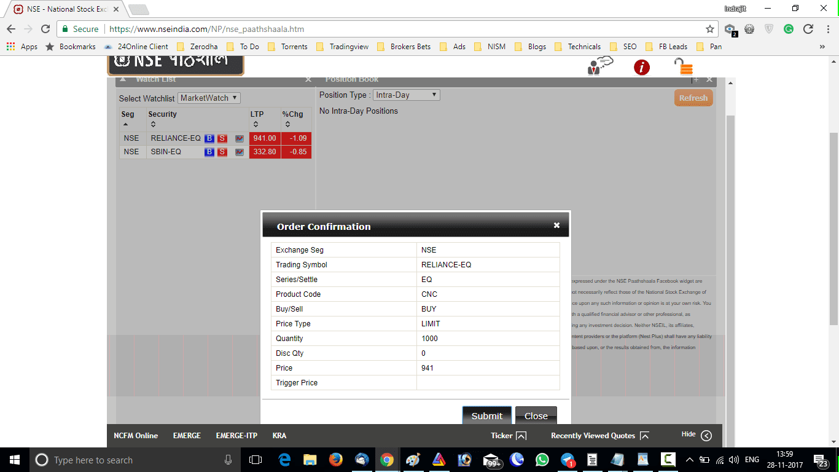Sort watchlist by LTP column arrows

tap(256, 125)
